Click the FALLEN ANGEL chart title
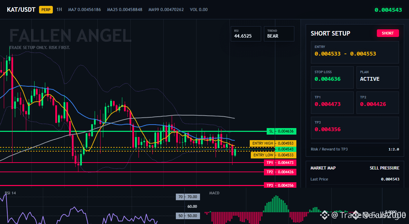This screenshot has width=409, height=224. coord(70,35)
